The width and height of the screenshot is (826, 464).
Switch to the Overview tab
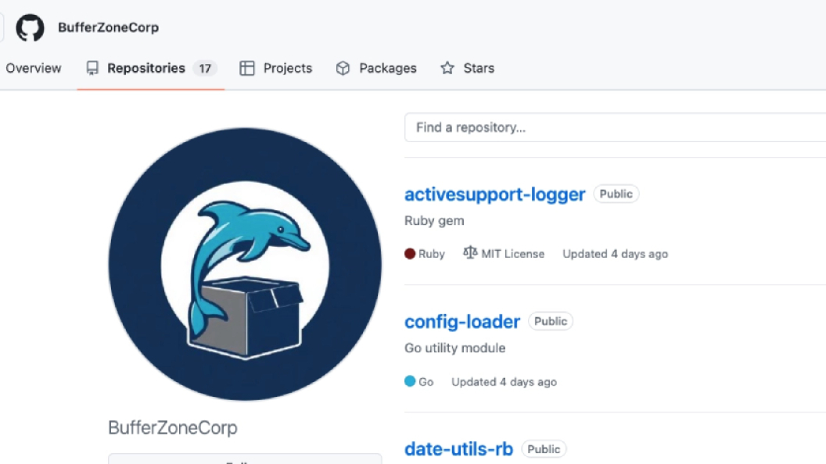pyautogui.click(x=33, y=69)
